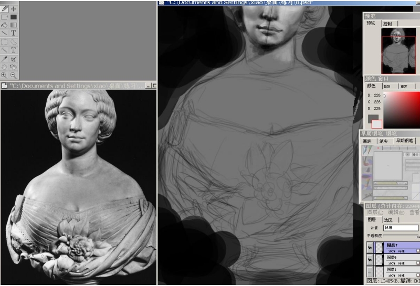The width and height of the screenshot is (420, 286).
Task: Select the straight line tool
Action: [x=4, y=33]
